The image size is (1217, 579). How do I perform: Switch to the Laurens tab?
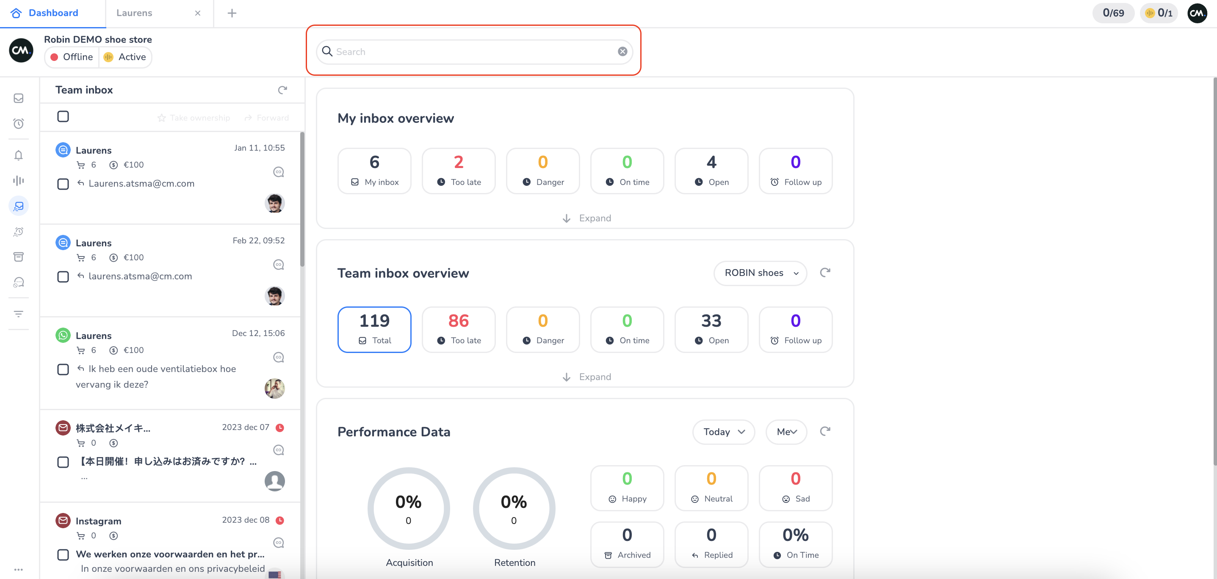(x=134, y=13)
